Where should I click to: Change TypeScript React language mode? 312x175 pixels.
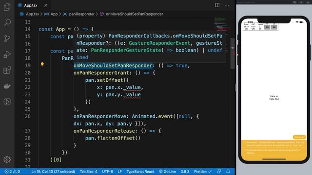140,172
